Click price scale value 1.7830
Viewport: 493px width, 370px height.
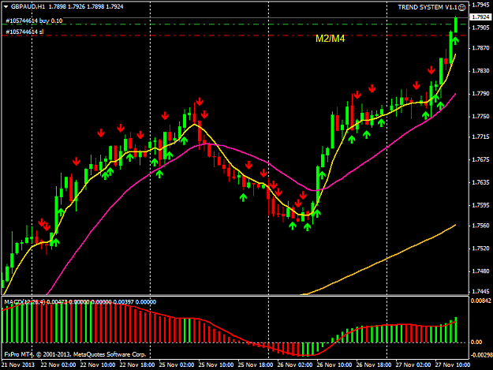click(480, 70)
